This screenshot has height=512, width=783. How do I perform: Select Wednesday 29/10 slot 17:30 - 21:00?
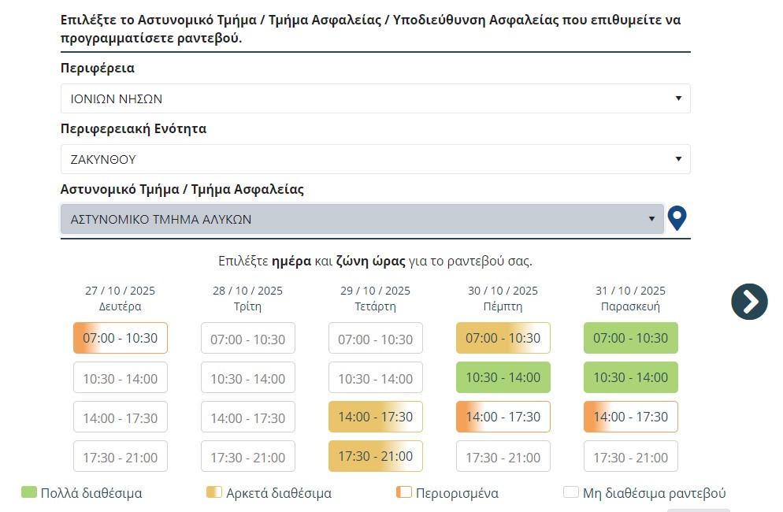click(x=376, y=456)
